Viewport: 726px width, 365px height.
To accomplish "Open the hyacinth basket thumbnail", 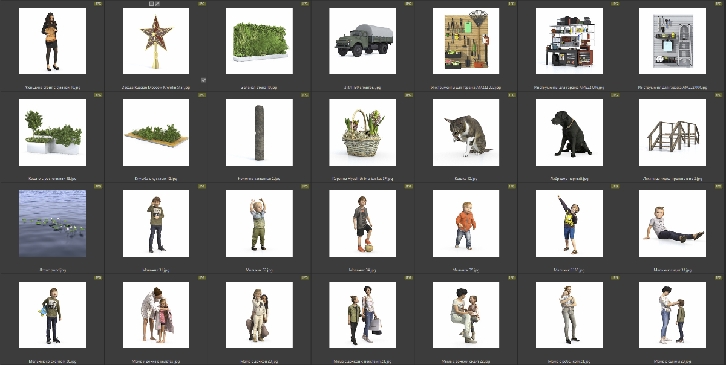I will coord(362,132).
